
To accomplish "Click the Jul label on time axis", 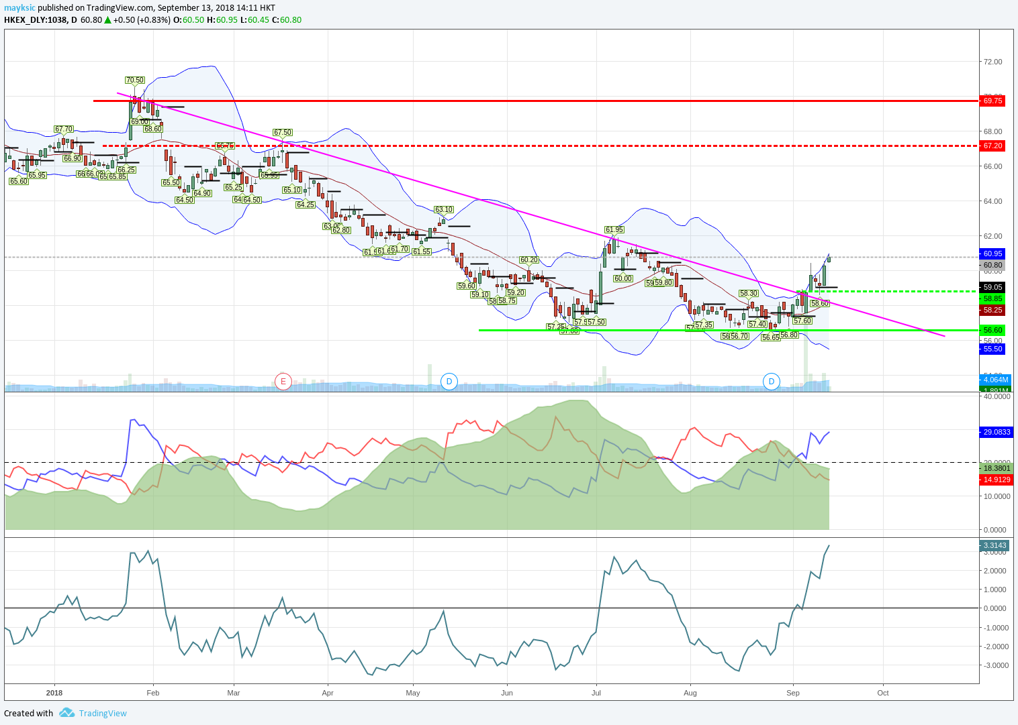I will (x=596, y=693).
